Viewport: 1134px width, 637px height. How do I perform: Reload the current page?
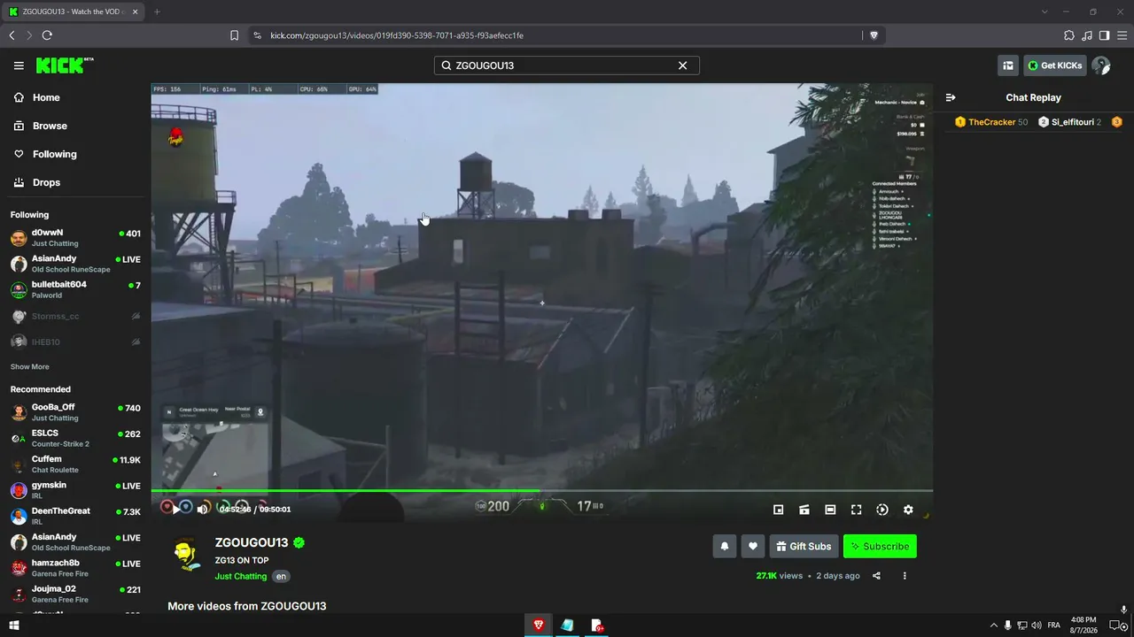pyautogui.click(x=47, y=35)
